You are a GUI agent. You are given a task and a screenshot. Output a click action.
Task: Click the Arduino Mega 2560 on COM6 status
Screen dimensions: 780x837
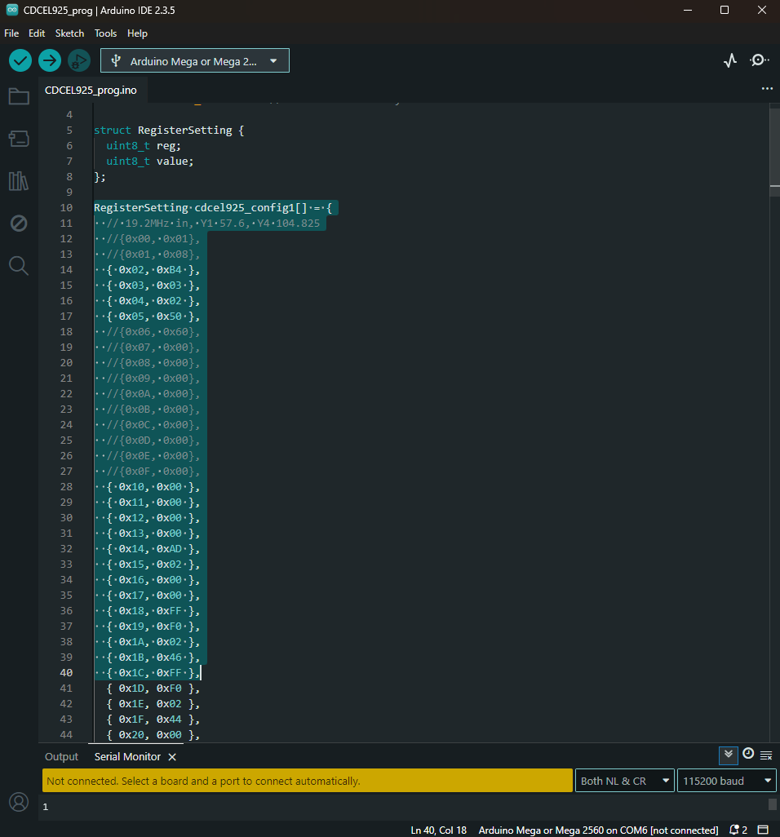point(598,830)
